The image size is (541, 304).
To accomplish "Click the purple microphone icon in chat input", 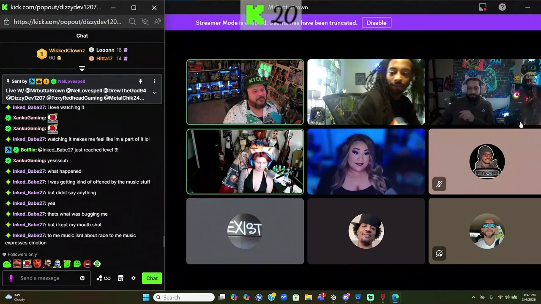I will pyautogui.click(x=11, y=278).
